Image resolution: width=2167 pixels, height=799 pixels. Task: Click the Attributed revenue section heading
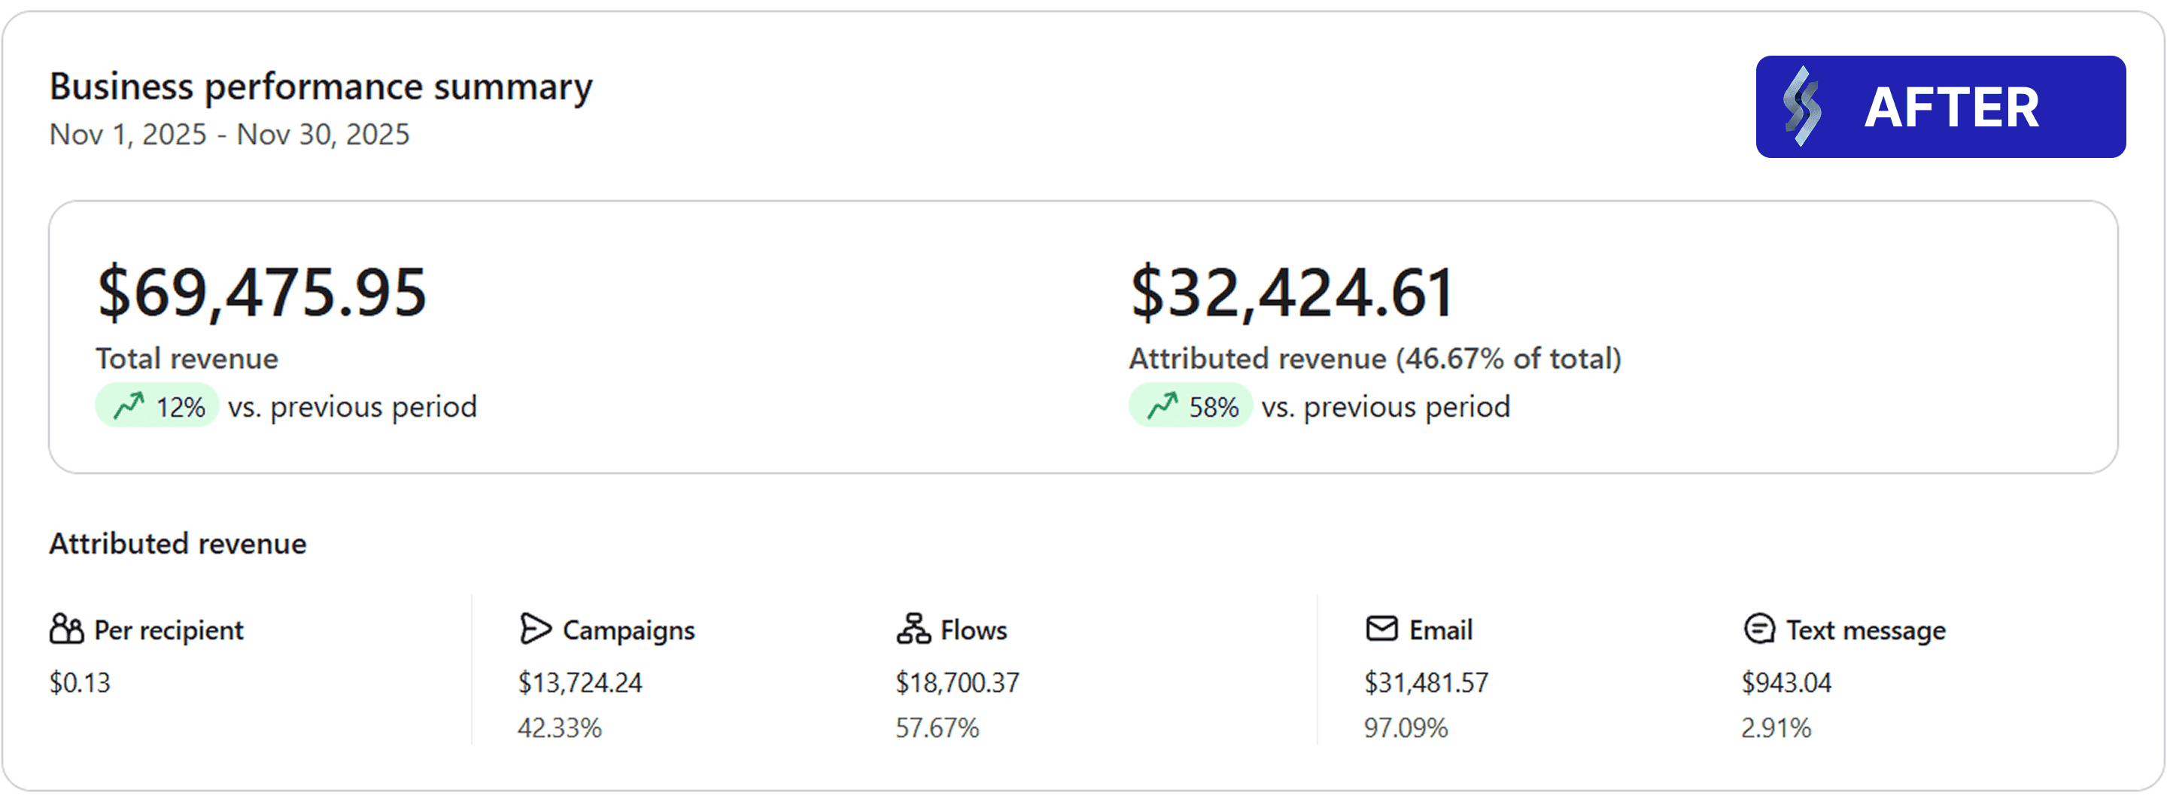pyautogui.click(x=178, y=544)
